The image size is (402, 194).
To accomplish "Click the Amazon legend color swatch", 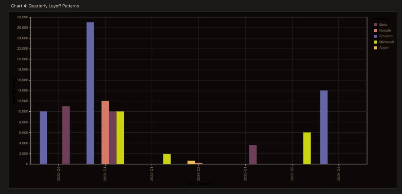I will [375, 36].
